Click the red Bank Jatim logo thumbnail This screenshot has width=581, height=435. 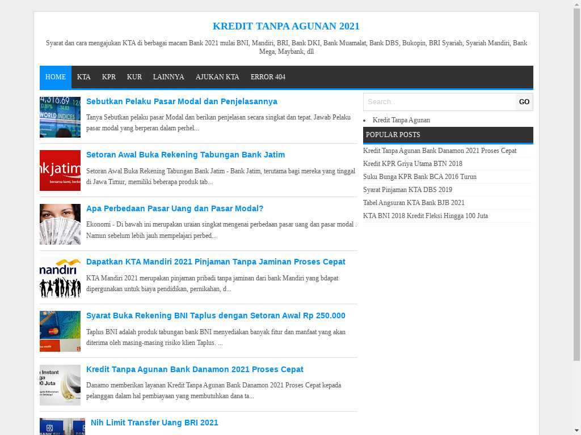[60, 170]
